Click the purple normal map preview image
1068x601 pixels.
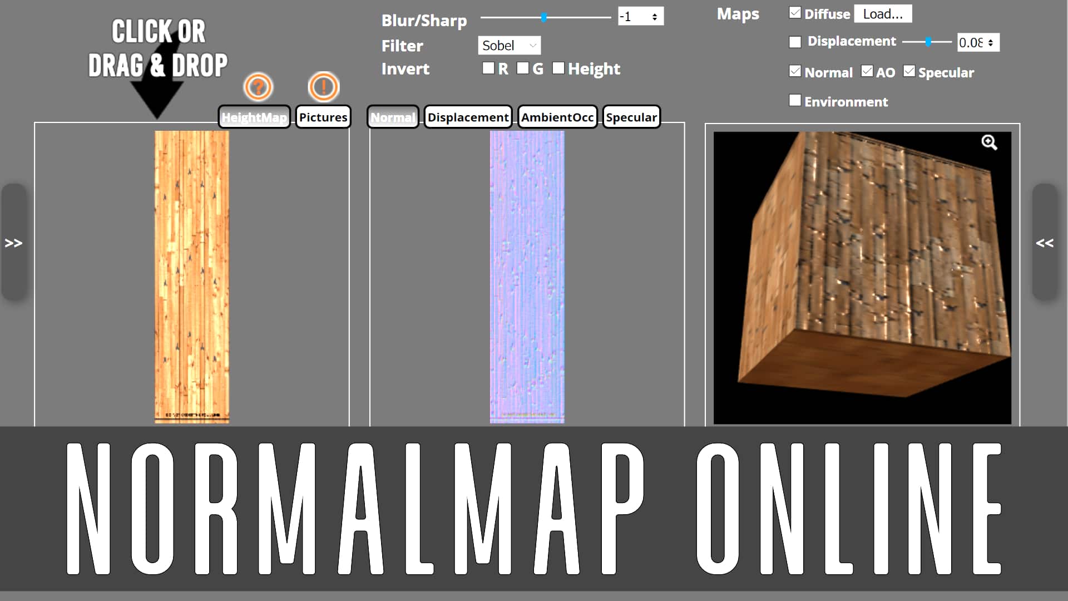pos(527,277)
